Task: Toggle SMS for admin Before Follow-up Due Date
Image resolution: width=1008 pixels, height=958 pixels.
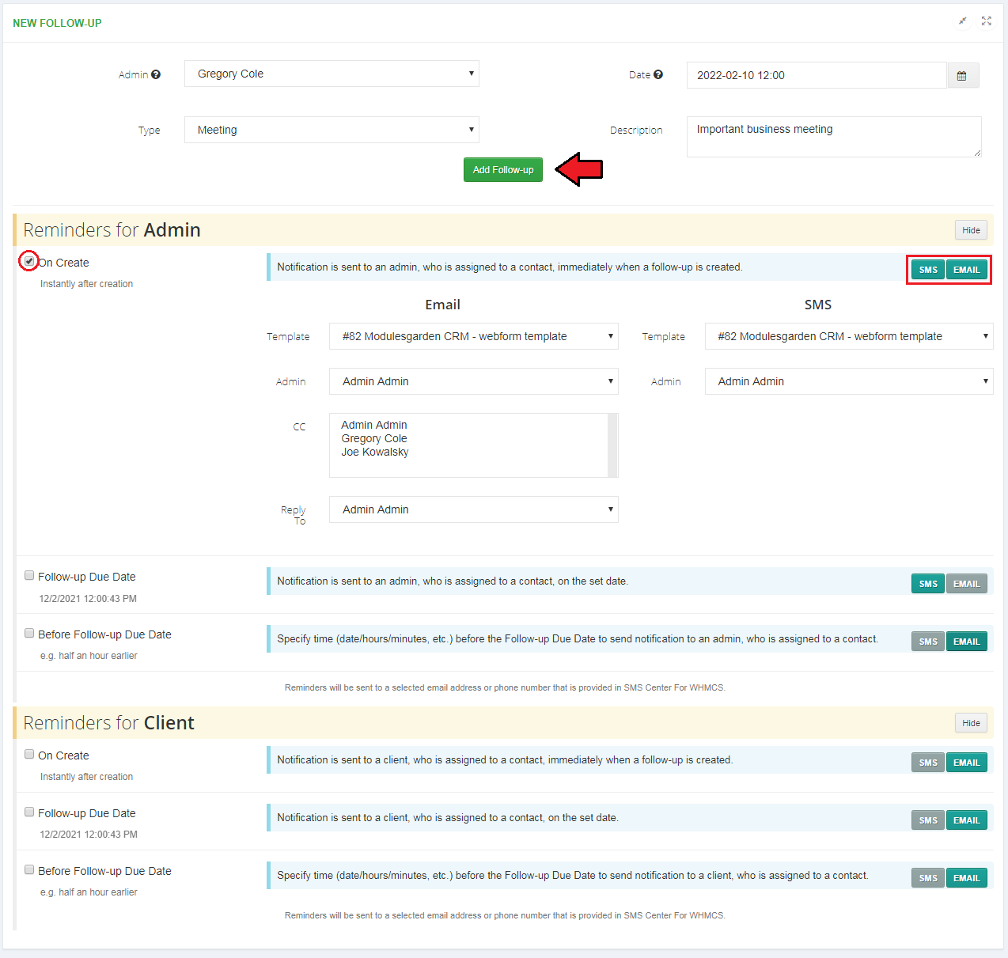Action: pyautogui.click(x=928, y=642)
